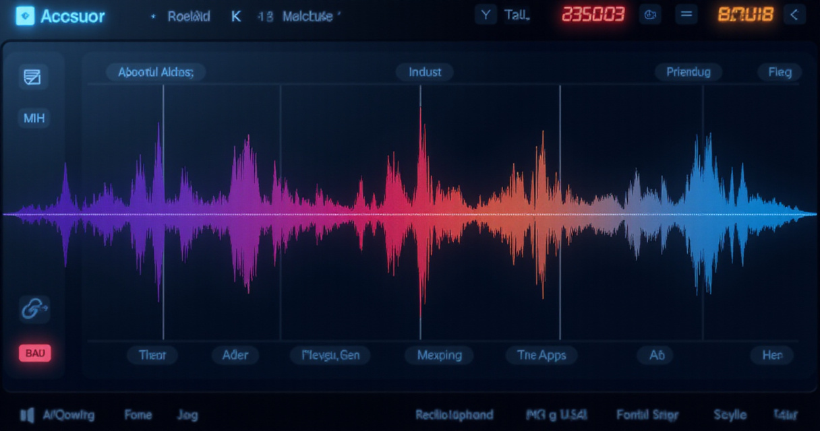Click the loop link icon in sidebar
Image resolution: width=820 pixels, height=431 pixels.
pyautogui.click(x=33, y=309)
